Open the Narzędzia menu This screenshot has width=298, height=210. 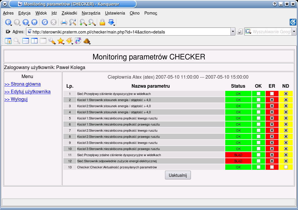coord(91,13)
